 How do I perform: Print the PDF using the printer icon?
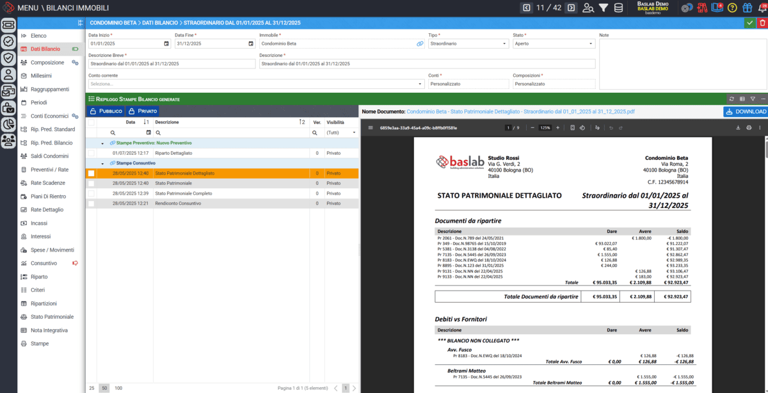[x=749, y=127]
